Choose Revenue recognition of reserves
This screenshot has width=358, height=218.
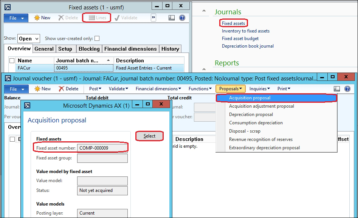(x=276, y=139)
